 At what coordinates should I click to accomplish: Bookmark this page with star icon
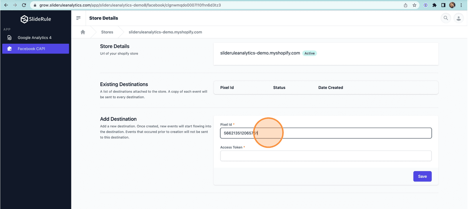[414, 5]
